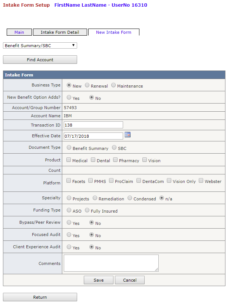Select the Renewal business type radio
The image size is (231, 308).
tap(87, 85)
